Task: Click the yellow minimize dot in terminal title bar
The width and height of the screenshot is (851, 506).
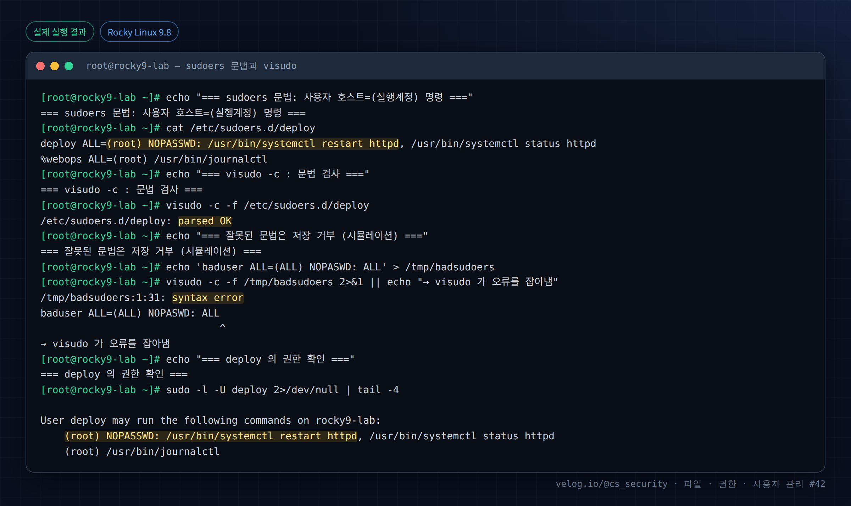Action: click(55, 66)
